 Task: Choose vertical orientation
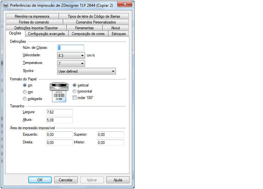[75, 85]
